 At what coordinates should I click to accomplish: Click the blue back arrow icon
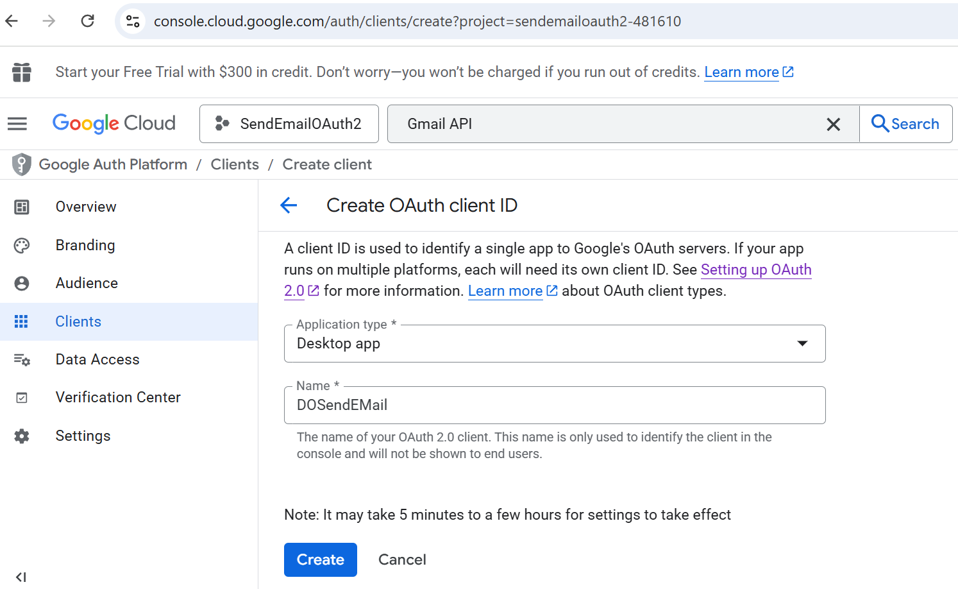pyautogui.click(x=289, y=205)
